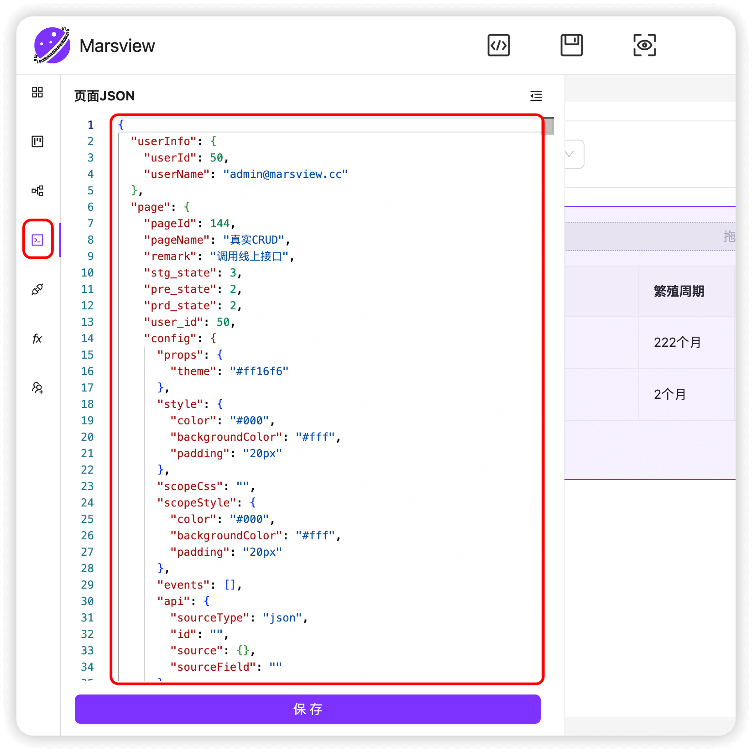Select the page JSON terminal icon
Image resolution: width=752 pixels, height=752 pixels.
[37, 240]
